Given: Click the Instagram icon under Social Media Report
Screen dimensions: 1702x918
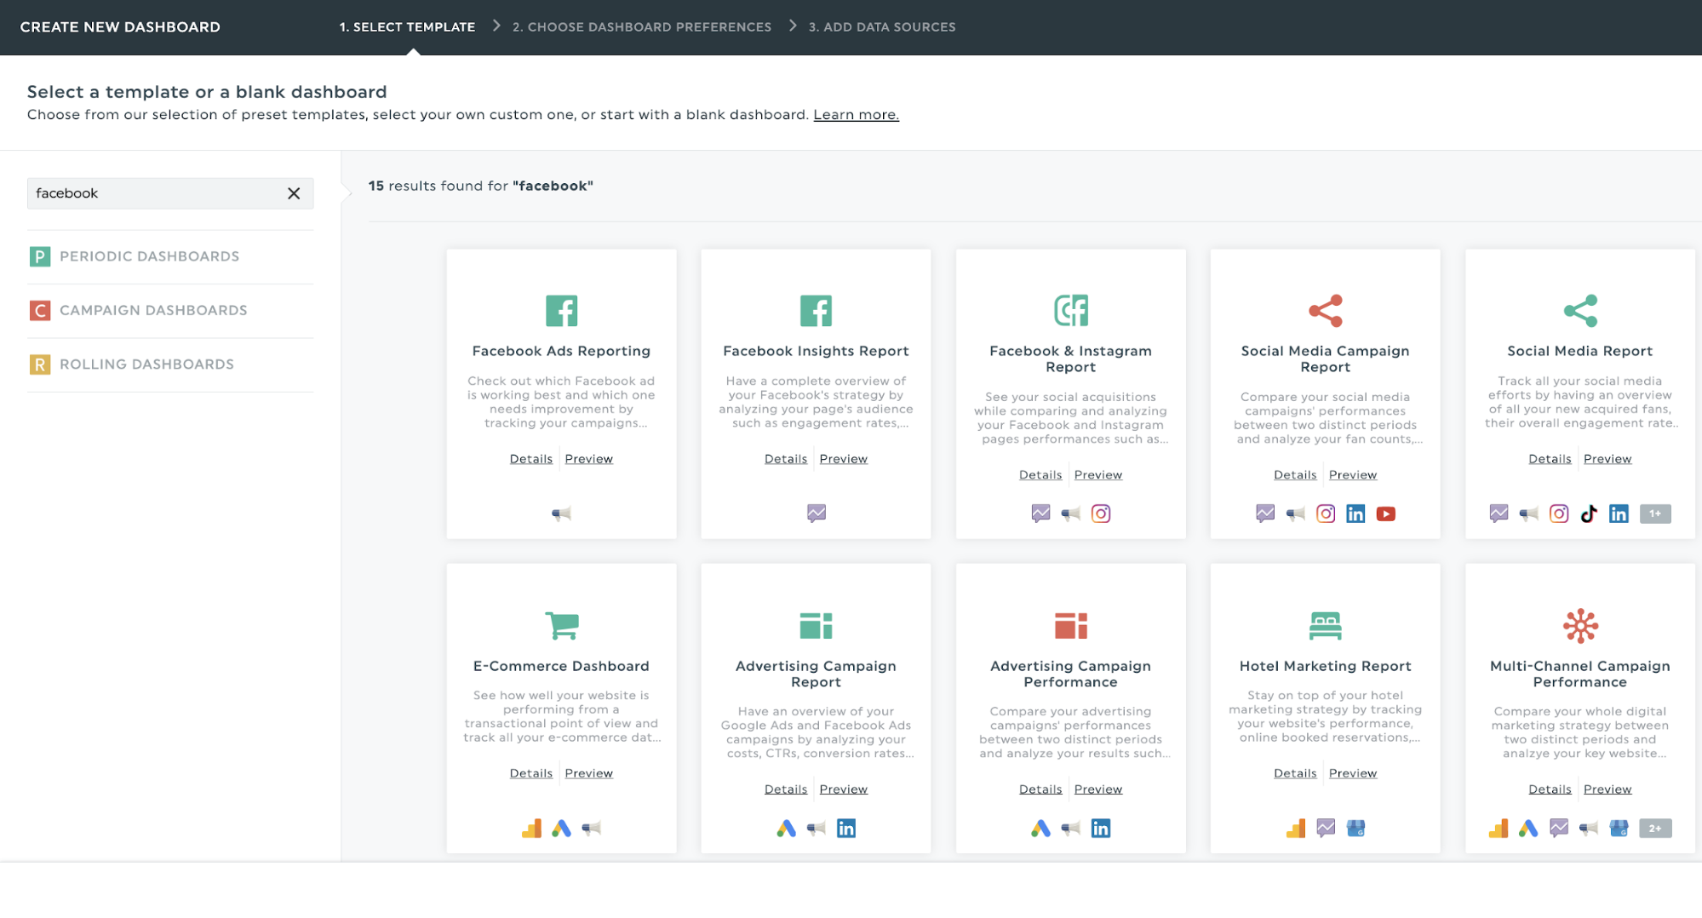Looking at the screenshot, I should 1559,514.
